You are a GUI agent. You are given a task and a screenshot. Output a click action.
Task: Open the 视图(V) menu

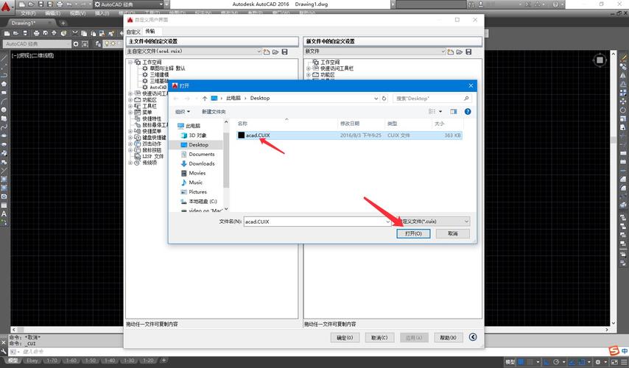click(77, 13)
